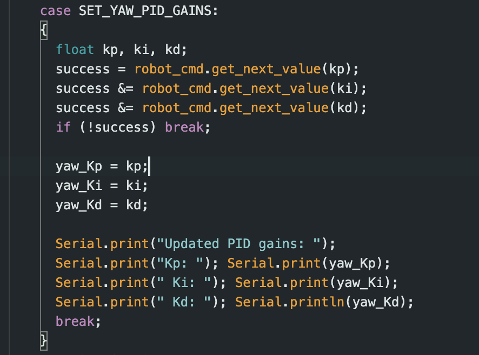Click the opening curly brace below case
This screenshot has width=479, height=355.
click(x=44, y=31)
